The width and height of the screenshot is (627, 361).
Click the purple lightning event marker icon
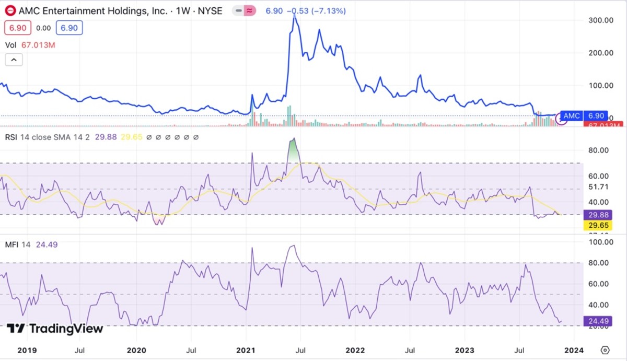click(x=562, y=119)
